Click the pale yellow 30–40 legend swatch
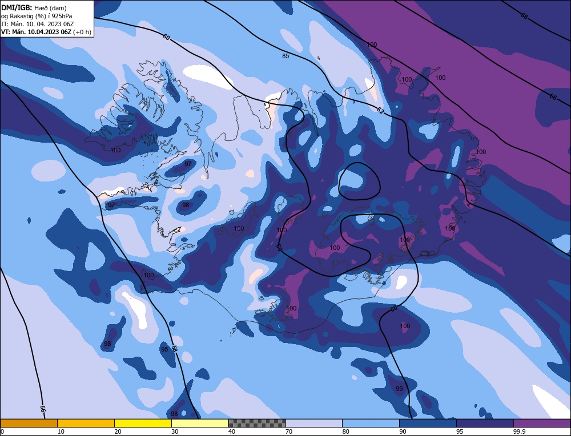This screenshot has height=436, width=571. pos(200,423)
